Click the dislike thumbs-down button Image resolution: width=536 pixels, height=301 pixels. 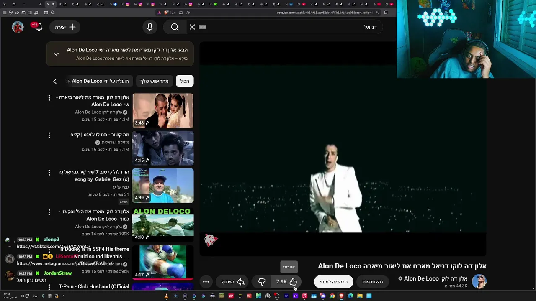(262, 282)
